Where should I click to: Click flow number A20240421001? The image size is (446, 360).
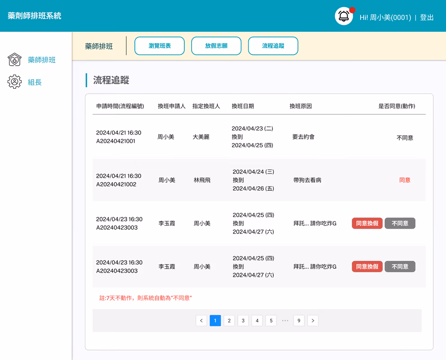coord(116,141)
